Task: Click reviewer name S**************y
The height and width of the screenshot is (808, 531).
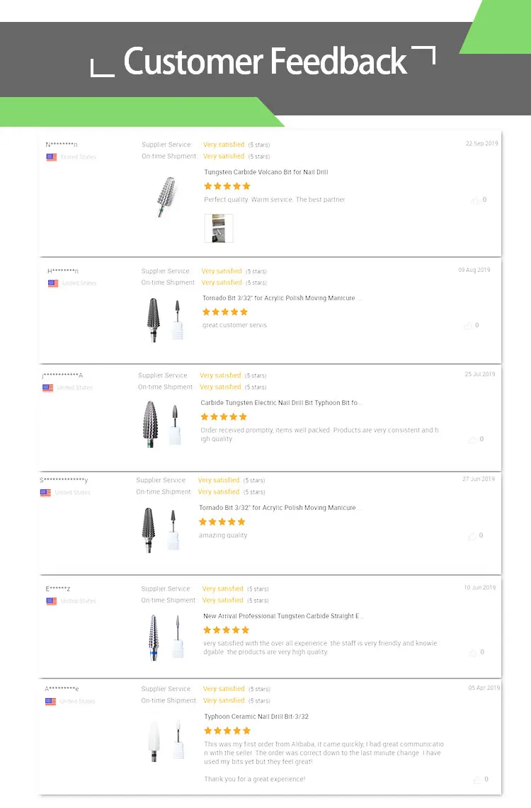Action: click(x=64, y=480)
